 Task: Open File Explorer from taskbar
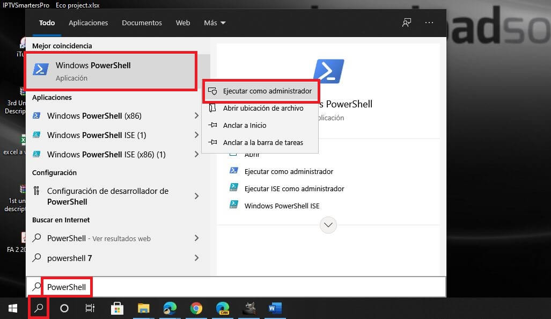click(143, 308)
